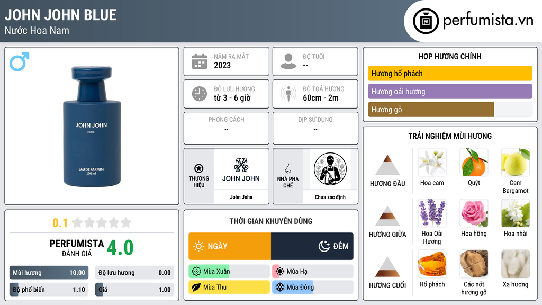Click the John John Blue bottle image
The height and width of the screenshot is (305, 542).
click(x=92, y=126)
